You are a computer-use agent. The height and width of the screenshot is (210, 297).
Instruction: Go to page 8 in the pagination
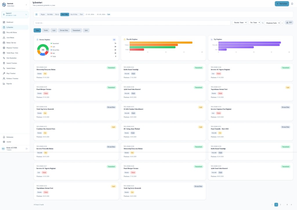287,205
